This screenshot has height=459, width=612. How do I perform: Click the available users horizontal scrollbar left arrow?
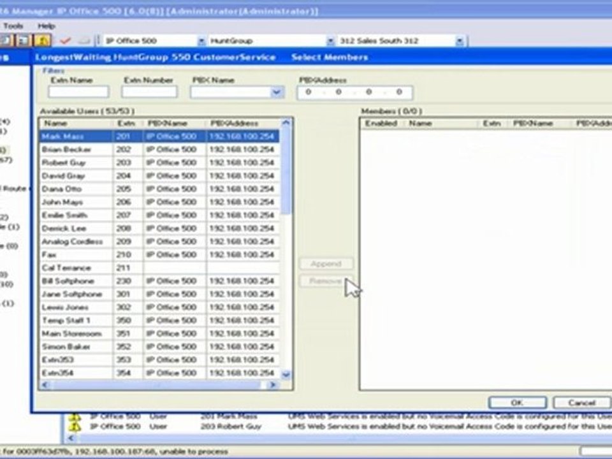click(x=45, y=385)
